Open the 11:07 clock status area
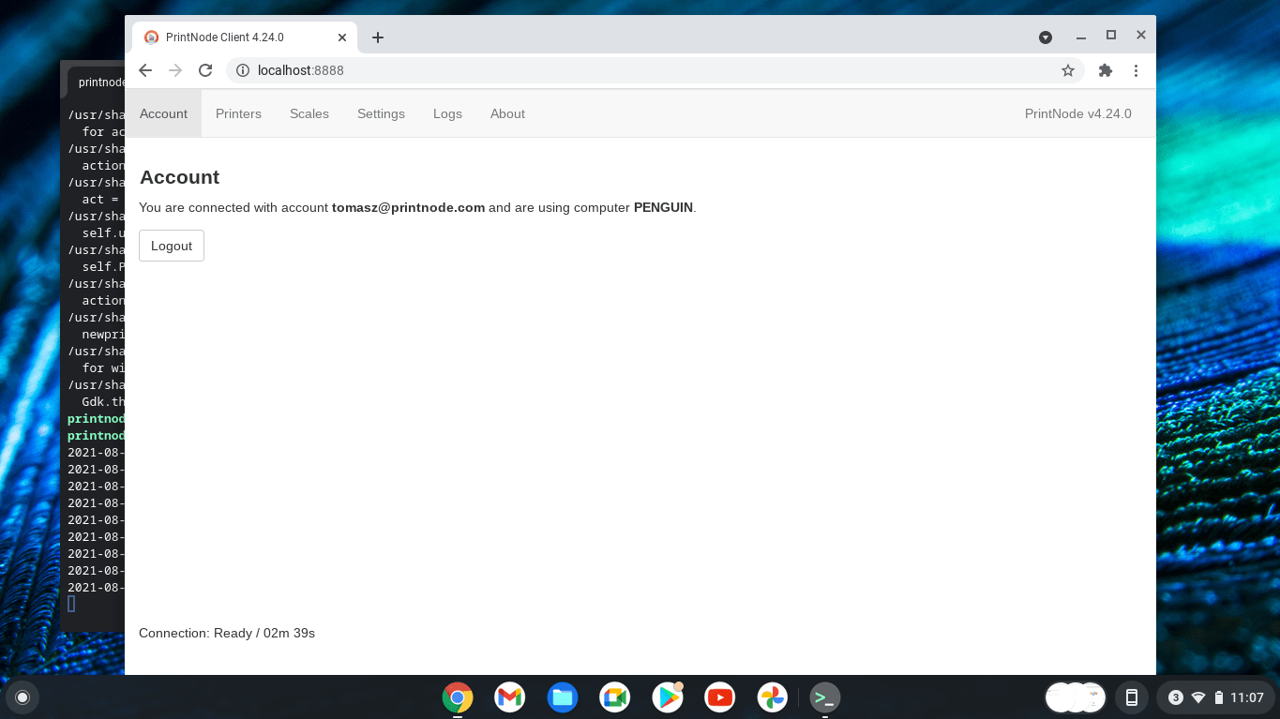The height and width of the screenshot is (719, 1280). pyautogui.click(x=1247, y=697)
